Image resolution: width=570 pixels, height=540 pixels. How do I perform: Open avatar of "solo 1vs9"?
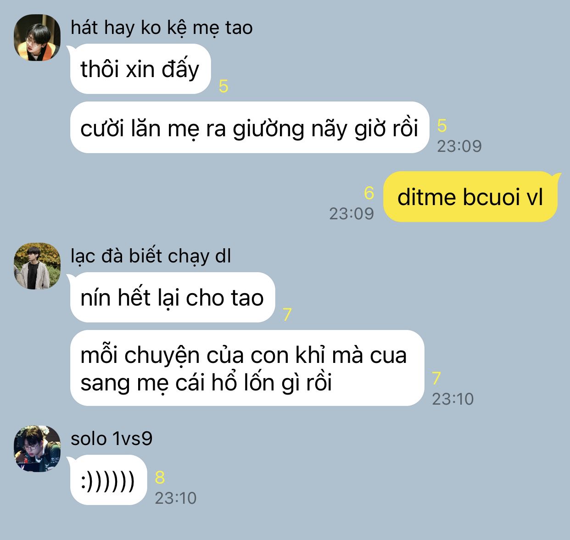coord(37,448)
